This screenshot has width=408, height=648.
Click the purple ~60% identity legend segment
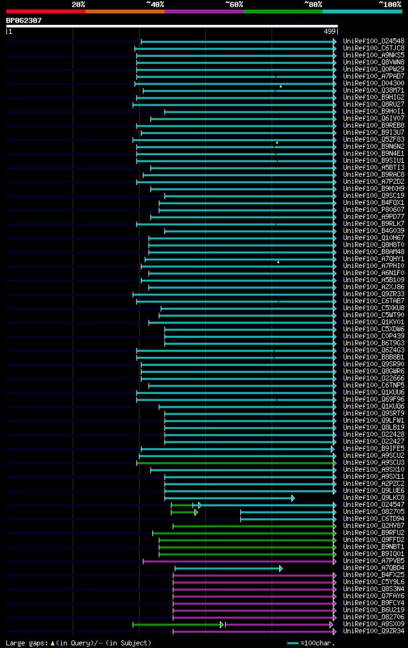(x=204, y=11)
